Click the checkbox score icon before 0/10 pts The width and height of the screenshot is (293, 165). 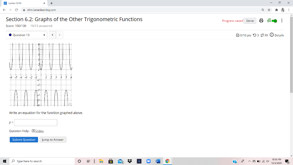238,35
